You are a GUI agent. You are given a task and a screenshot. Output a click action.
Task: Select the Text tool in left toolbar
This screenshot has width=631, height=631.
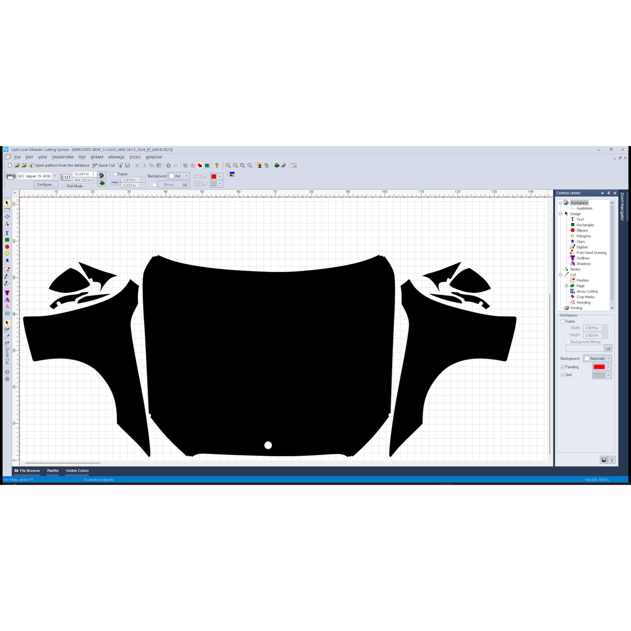click(x=7, y=233)
